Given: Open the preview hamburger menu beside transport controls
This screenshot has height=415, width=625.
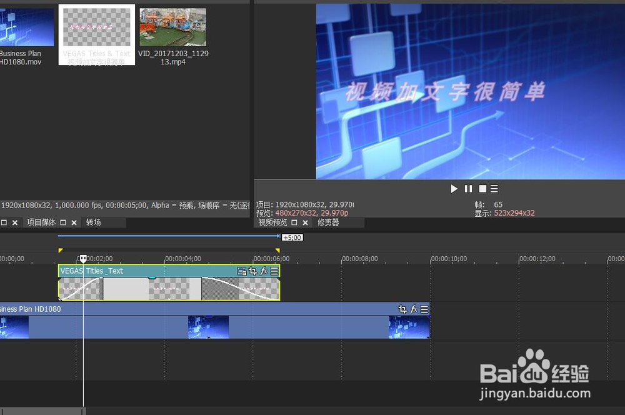Looking at the screenshot, I should 496,188.
